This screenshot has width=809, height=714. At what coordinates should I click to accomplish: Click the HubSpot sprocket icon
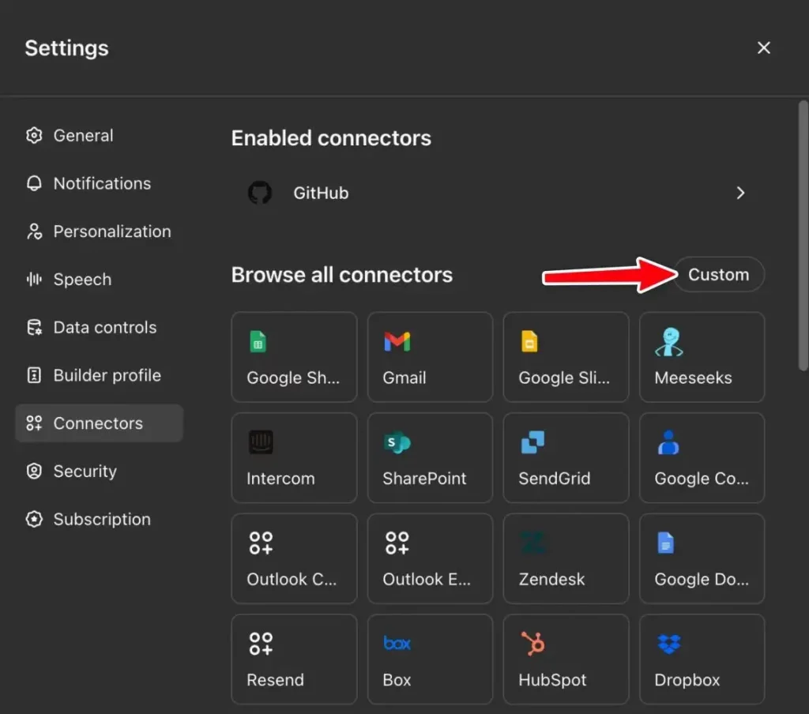point(533,644)
